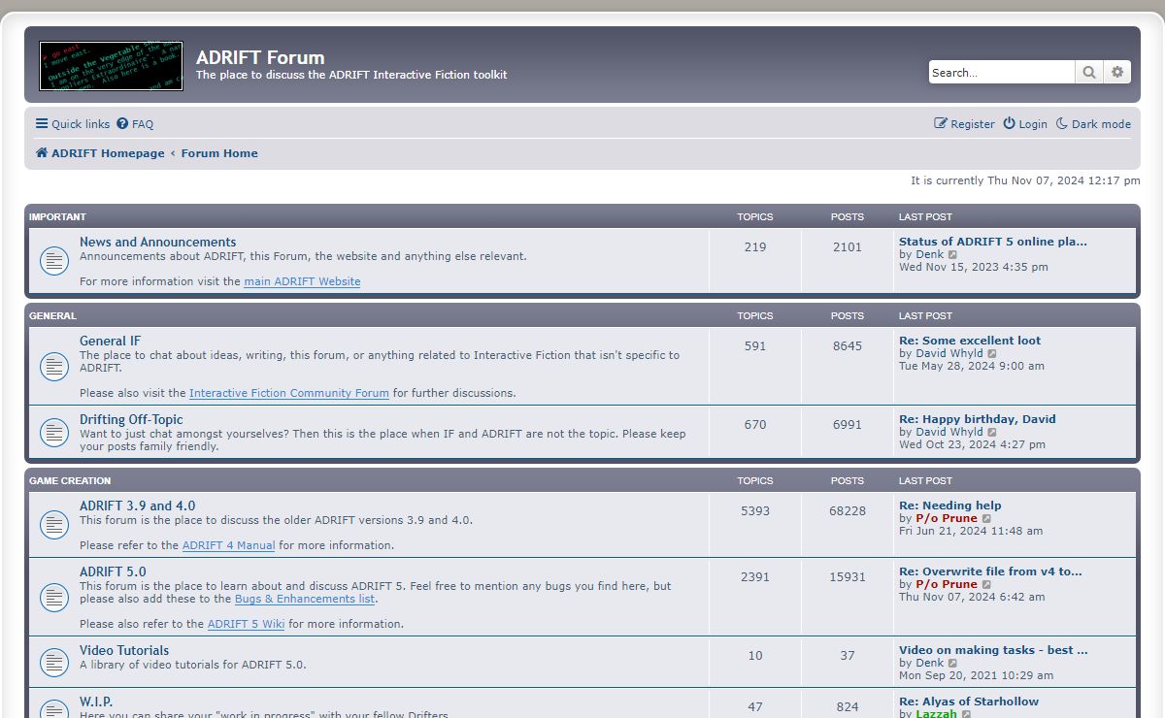Open ADRIFT 3.9 and 4.0 forum
Screen dimensions: 1165x718
[x=137, y=506]
